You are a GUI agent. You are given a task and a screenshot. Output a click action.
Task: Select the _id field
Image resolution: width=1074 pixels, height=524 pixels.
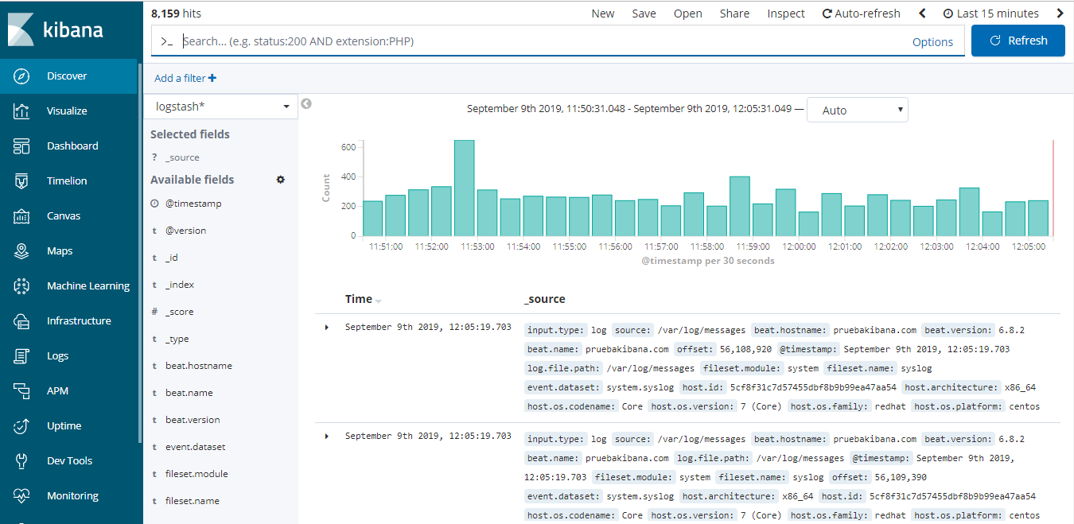(172, 258)
